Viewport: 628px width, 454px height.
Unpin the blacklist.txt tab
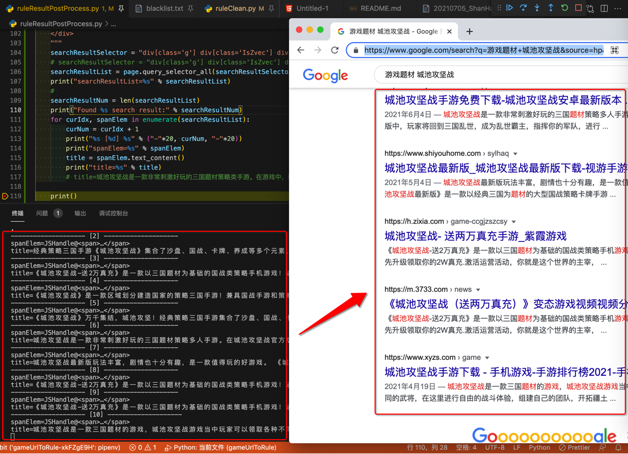pos(190,9)
